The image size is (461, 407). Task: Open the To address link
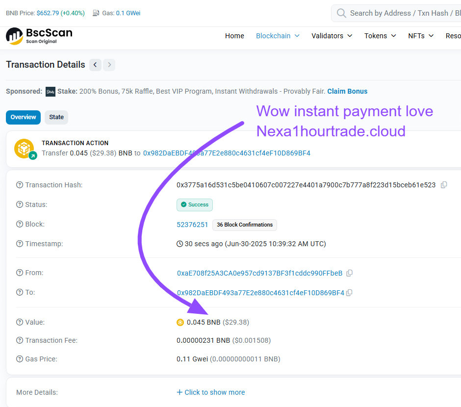tap(260, 293)
